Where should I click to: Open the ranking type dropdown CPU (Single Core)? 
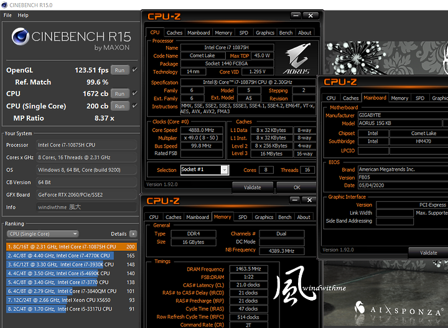pos(42,234)
